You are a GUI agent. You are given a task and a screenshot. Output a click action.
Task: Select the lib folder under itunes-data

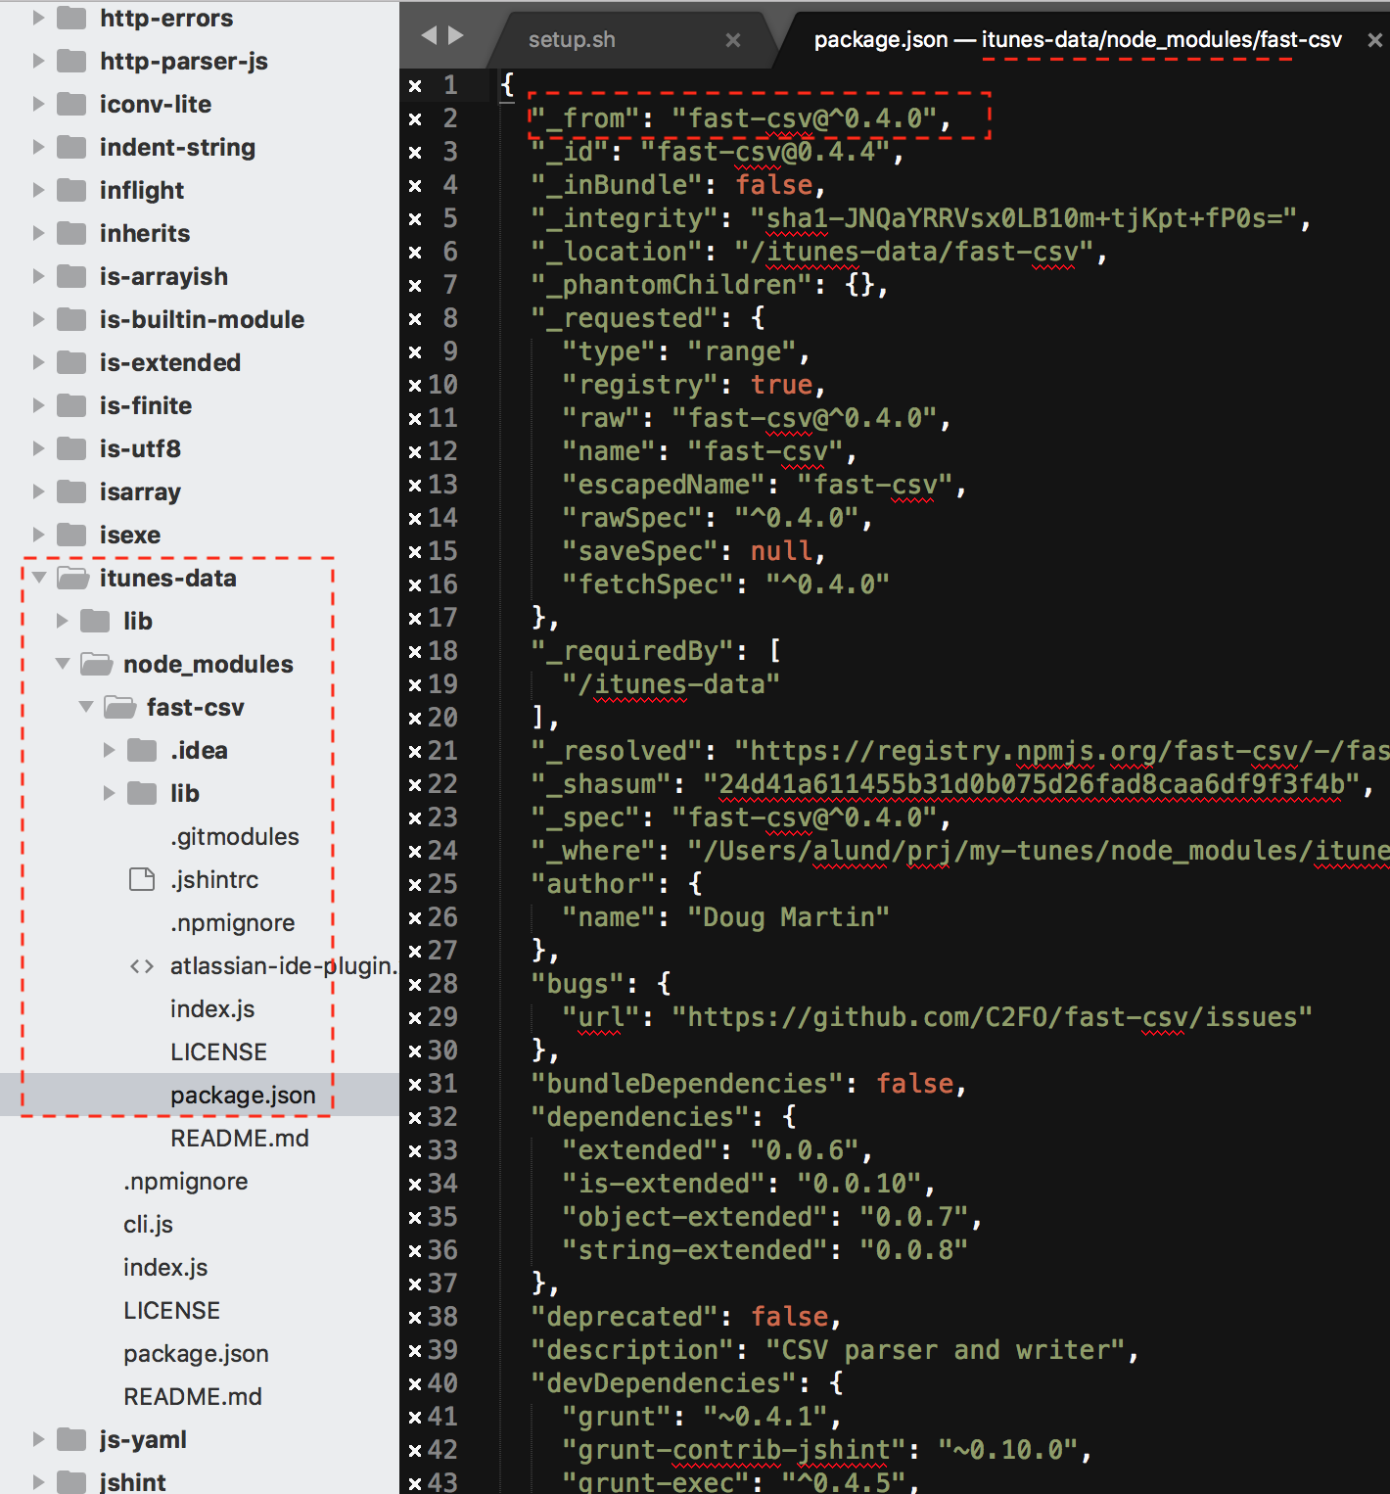[x=138, y=621]
